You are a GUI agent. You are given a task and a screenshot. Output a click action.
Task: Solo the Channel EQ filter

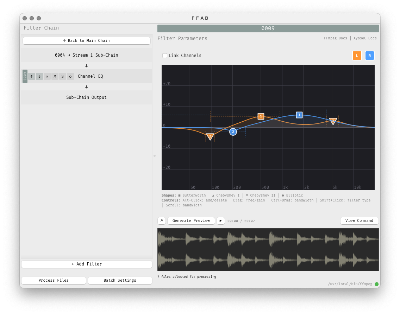tap(63, 76)
